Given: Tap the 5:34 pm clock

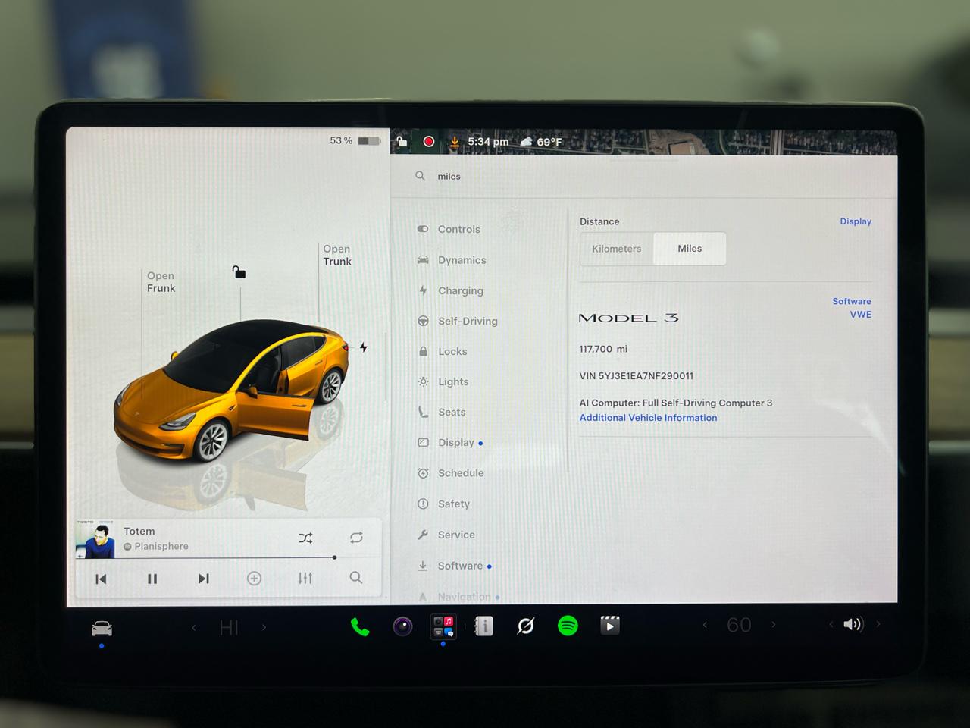Looking at the screenshot, I should click(x=488, y=142).
